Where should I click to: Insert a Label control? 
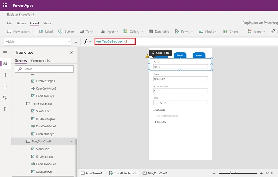(46, 32)
